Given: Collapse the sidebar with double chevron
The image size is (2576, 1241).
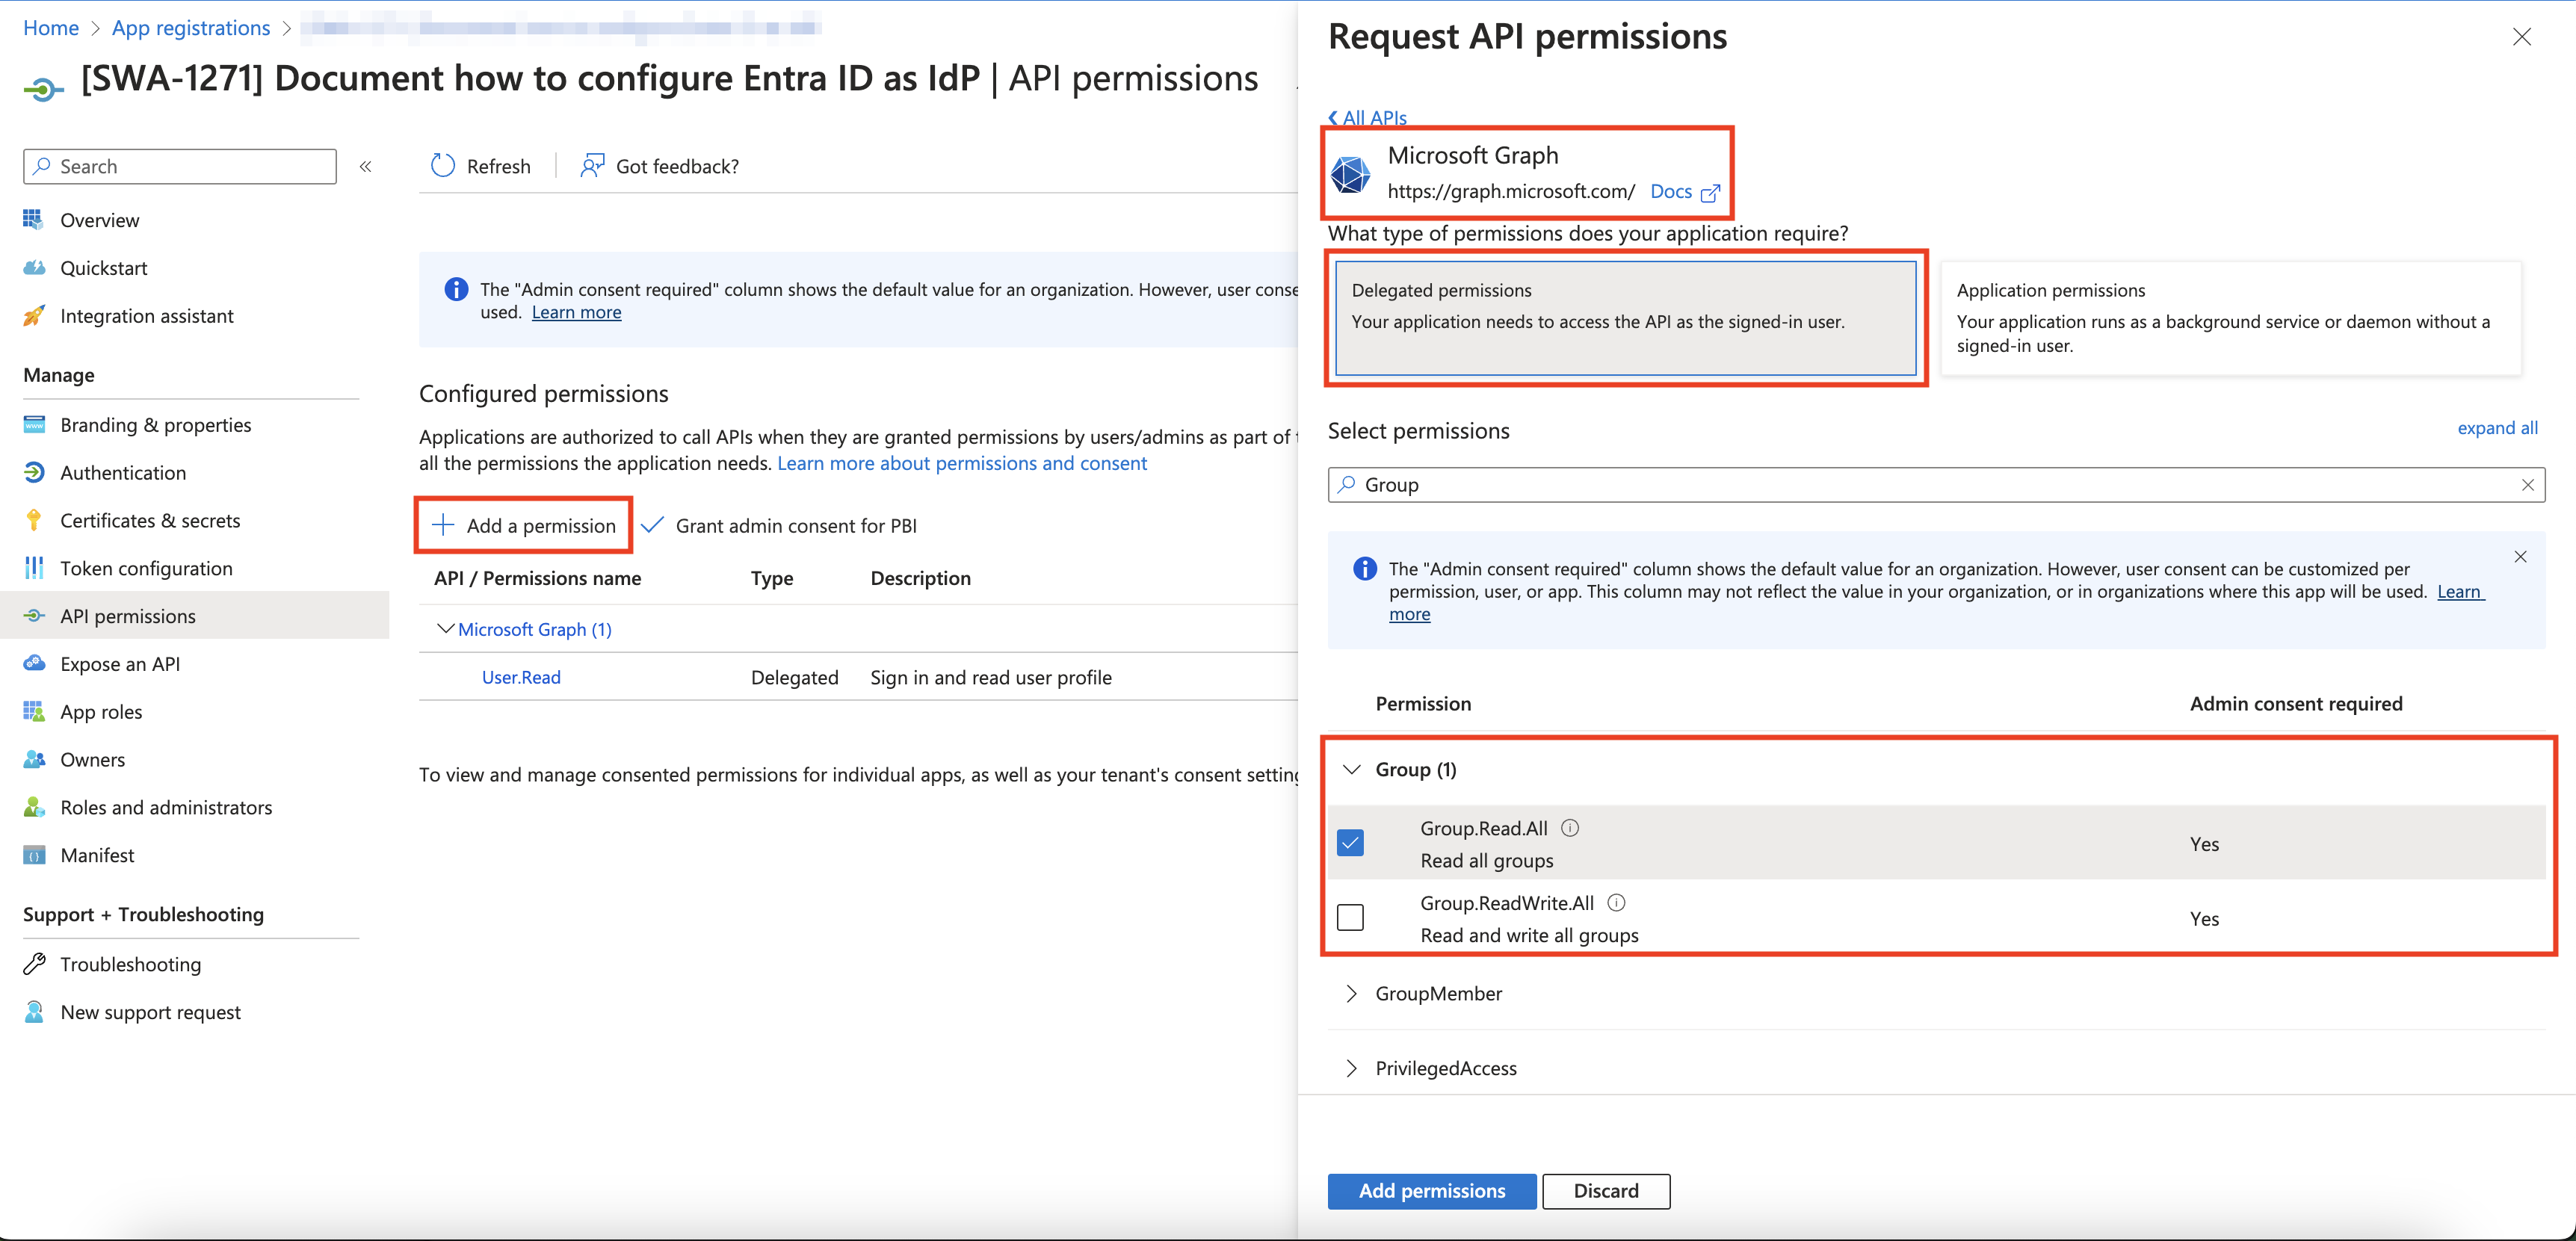Looking at the screenshot, I should (x=366, y=166).
